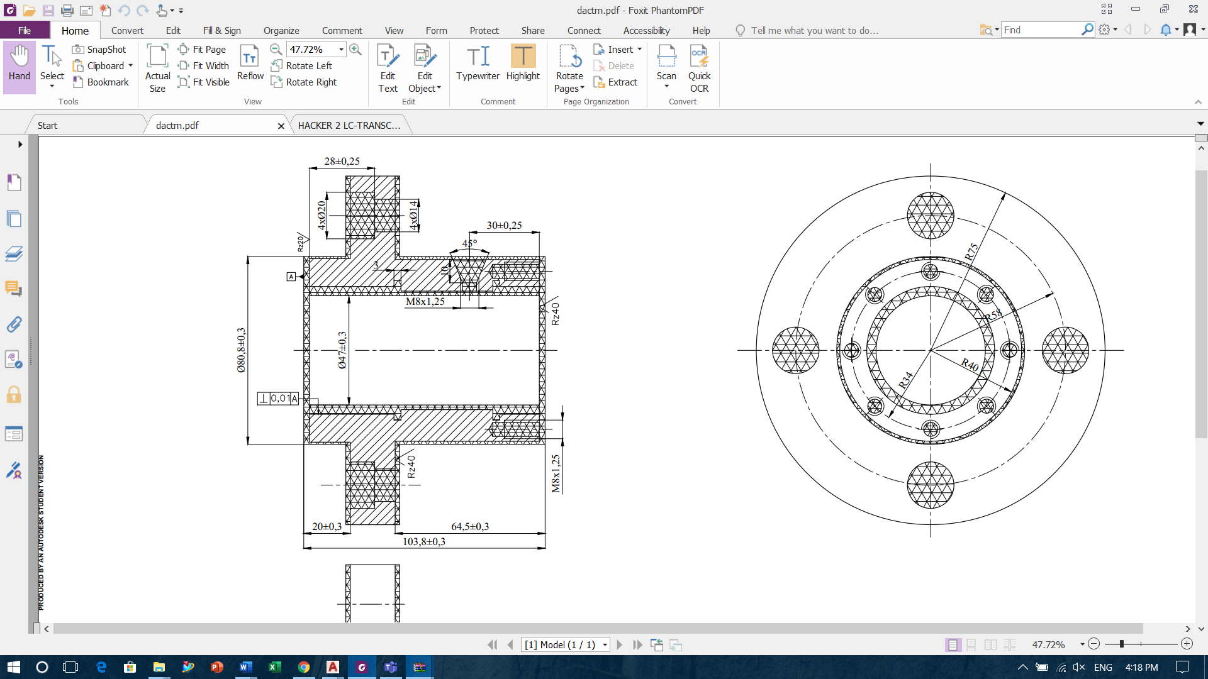Activate the Highlight tool
This screenshot has width=1208, height=679.
(523, 63)
